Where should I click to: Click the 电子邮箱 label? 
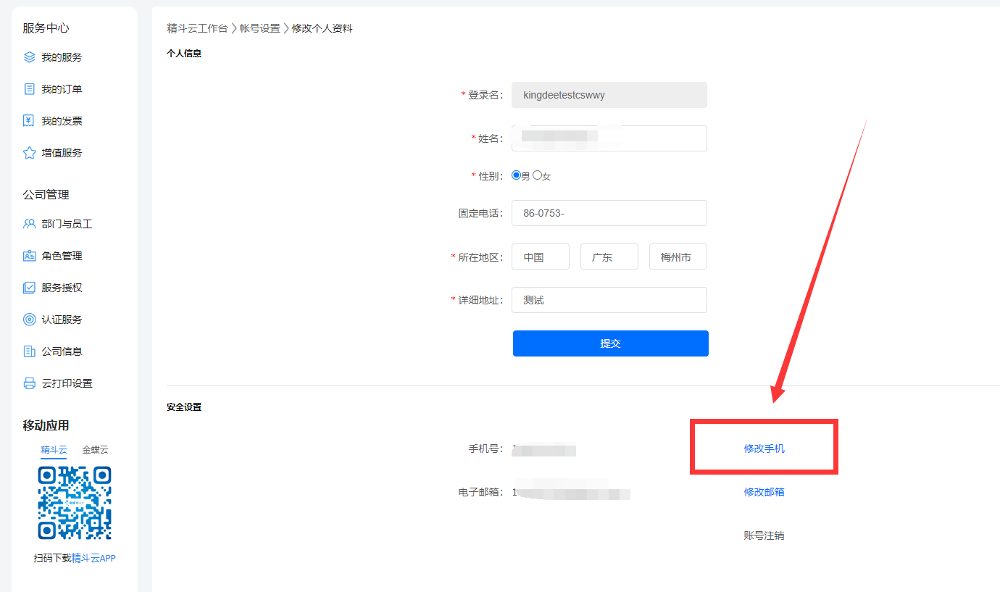(x=480, y=492)
